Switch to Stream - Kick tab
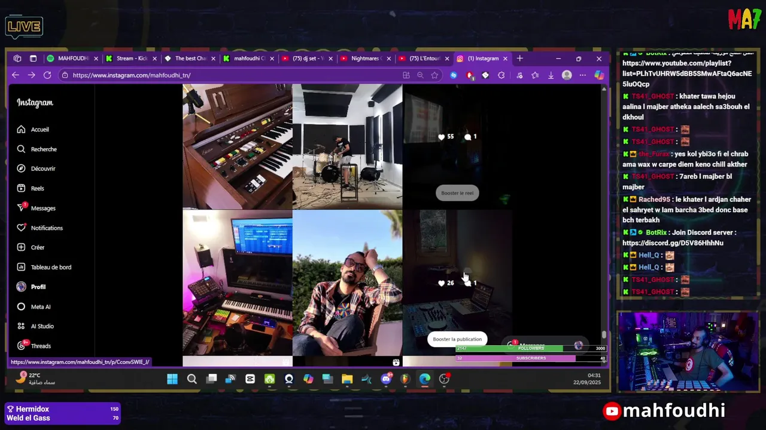Screen dimensions: 766x430 (131, 59)
